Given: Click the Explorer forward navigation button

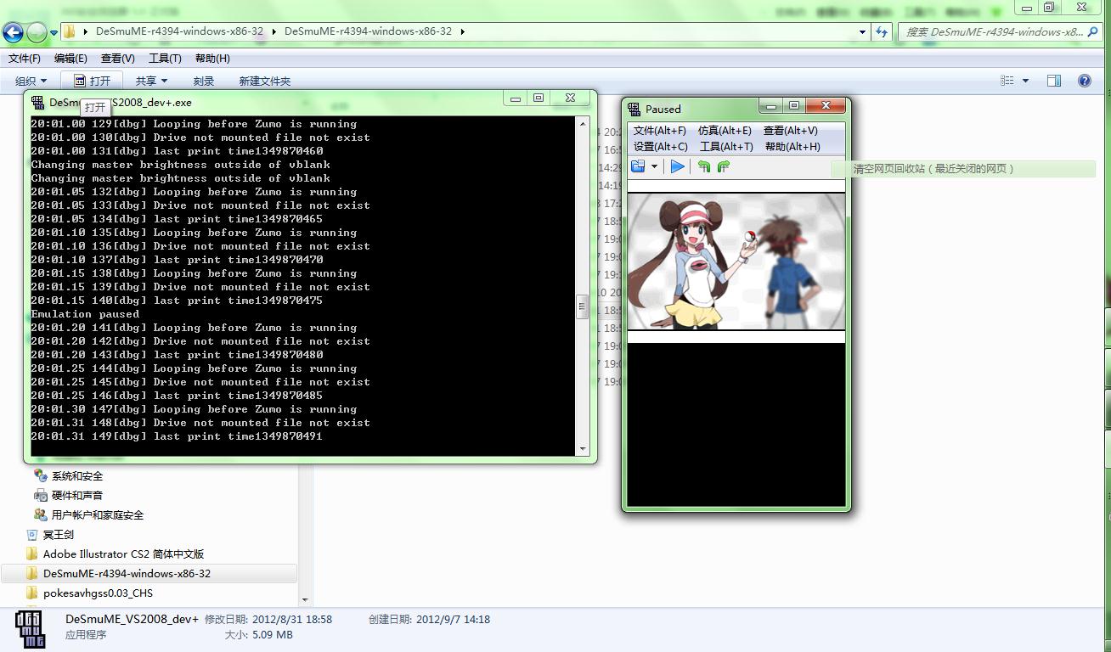Looking at the screenshot, I should (37, 32).
